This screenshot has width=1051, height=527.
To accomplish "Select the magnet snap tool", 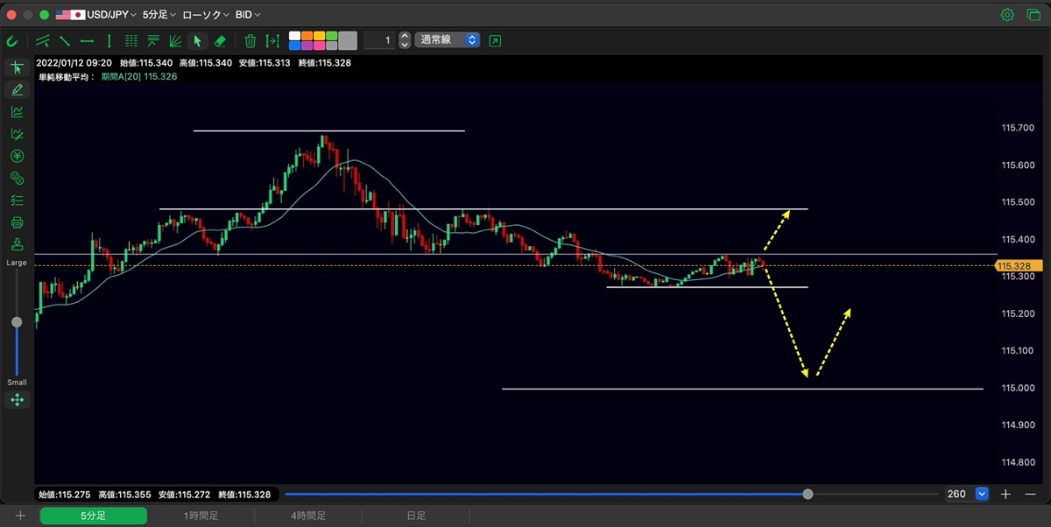I will coord(12,40).
